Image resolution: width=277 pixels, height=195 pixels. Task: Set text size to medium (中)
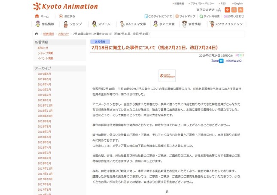(234, 9)
